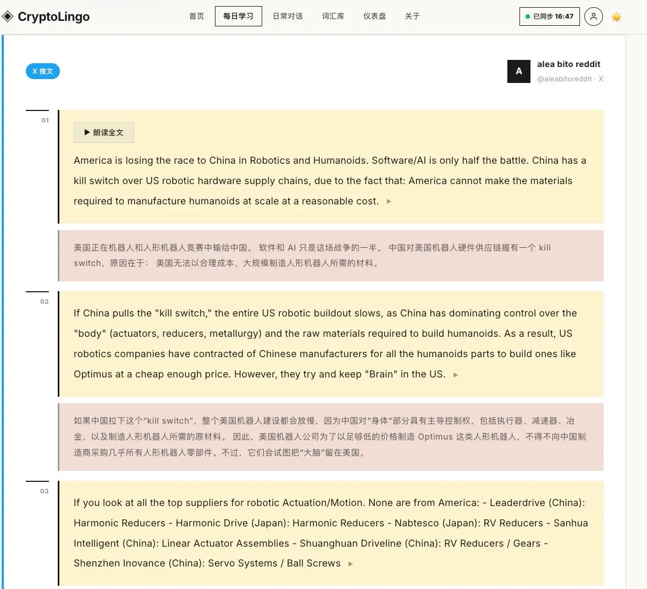Play audio for paragraph 03 sentence
The image size is (647, 589).
coord(350,564)
